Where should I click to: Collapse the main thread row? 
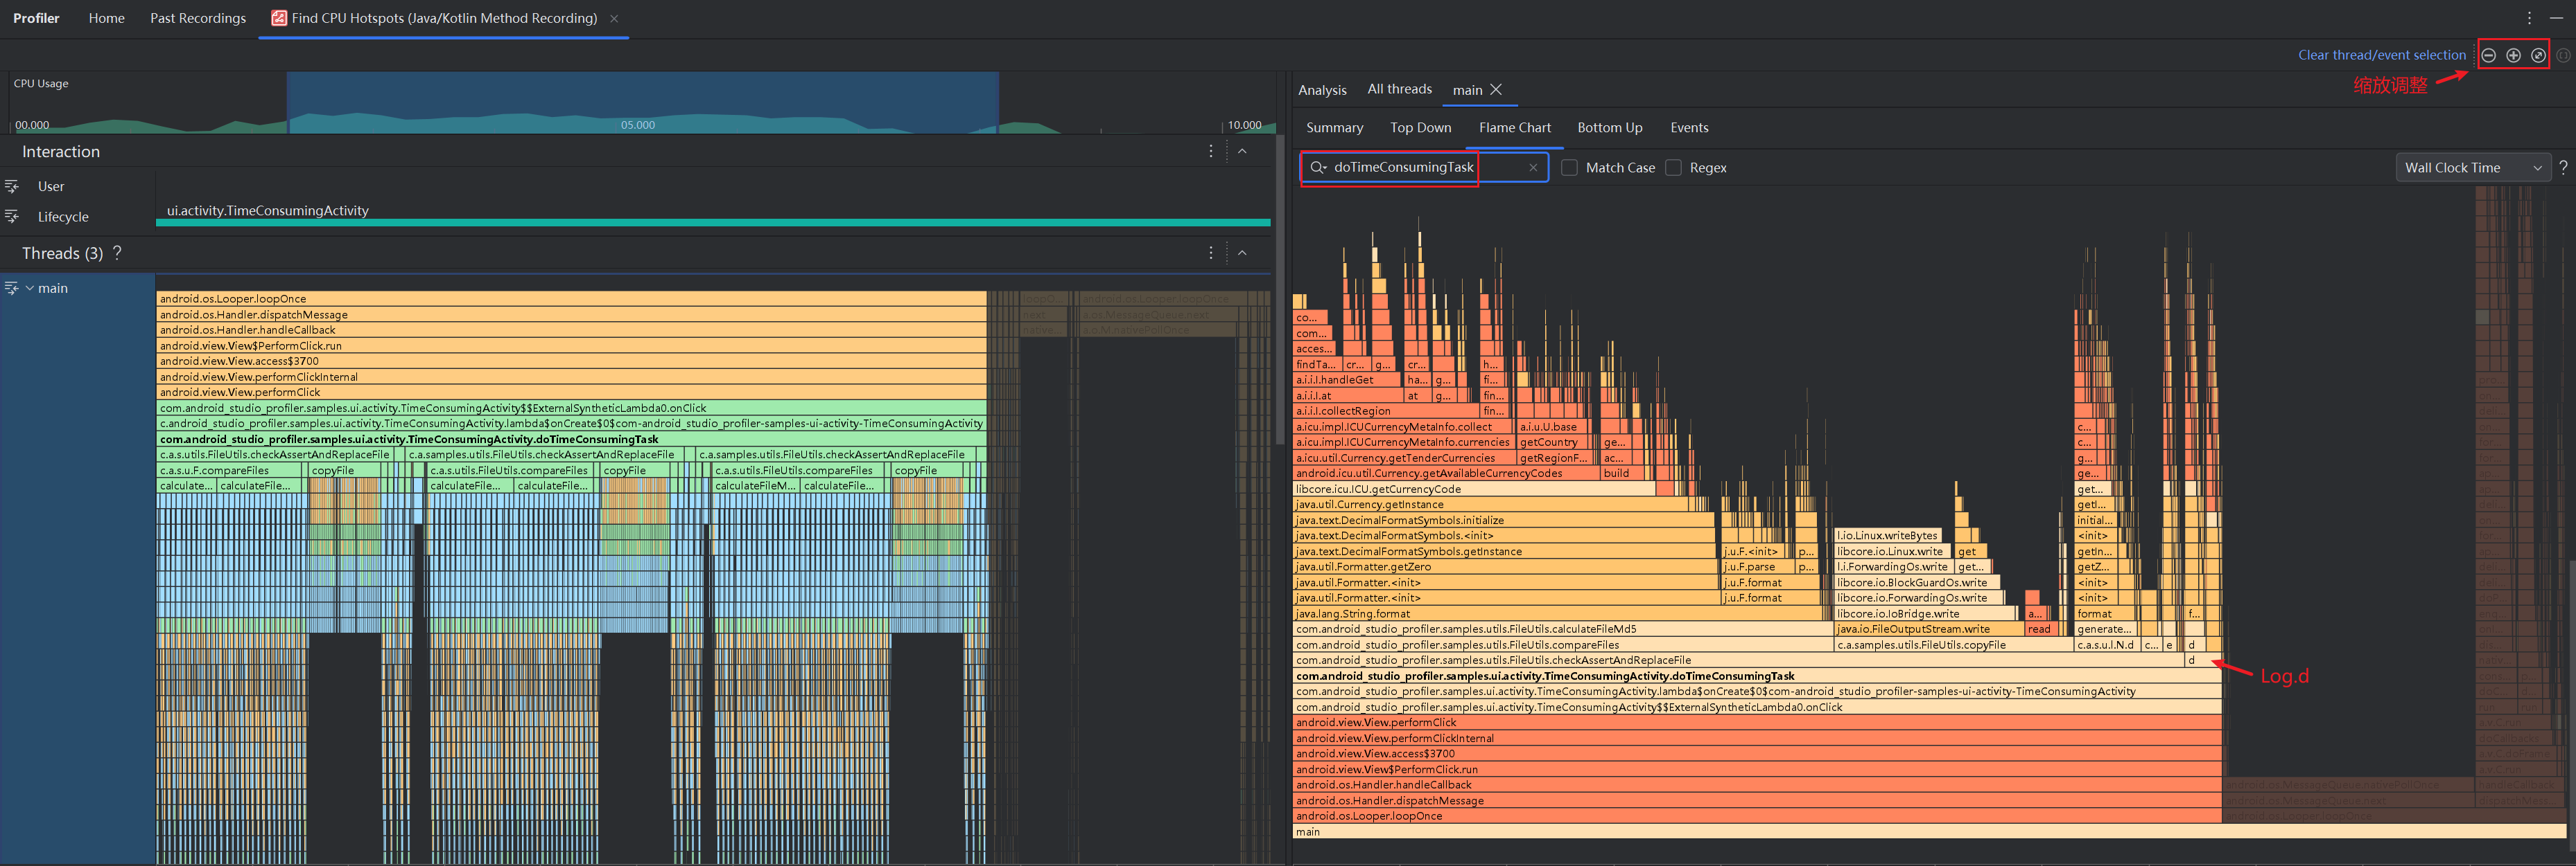(30, 288)
